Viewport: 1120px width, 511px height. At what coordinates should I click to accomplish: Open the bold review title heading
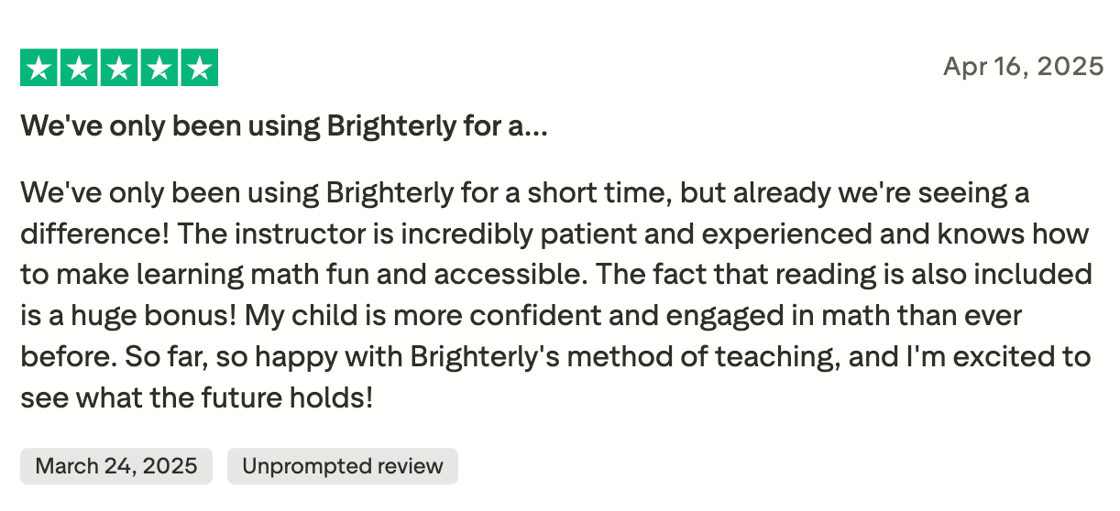click(x=283, y=125)
